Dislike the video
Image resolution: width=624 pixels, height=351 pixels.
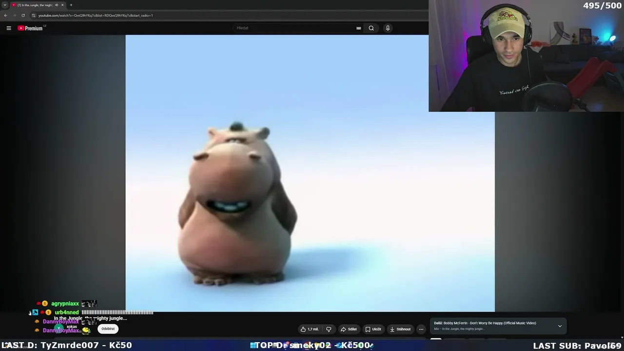coord(329,329)
